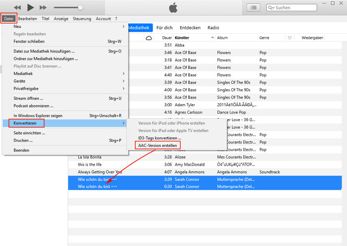Viewport: 347px width, 246px height.
Task: Click AAC-Version erstellen
Action: click(x=157, y=145)
